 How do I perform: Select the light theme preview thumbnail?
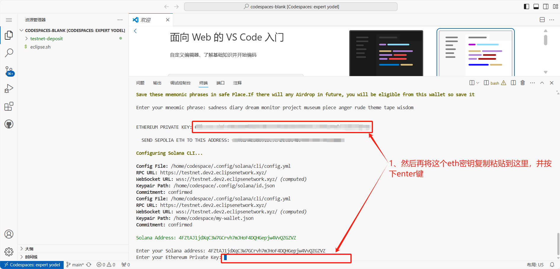tap(475, 52)
